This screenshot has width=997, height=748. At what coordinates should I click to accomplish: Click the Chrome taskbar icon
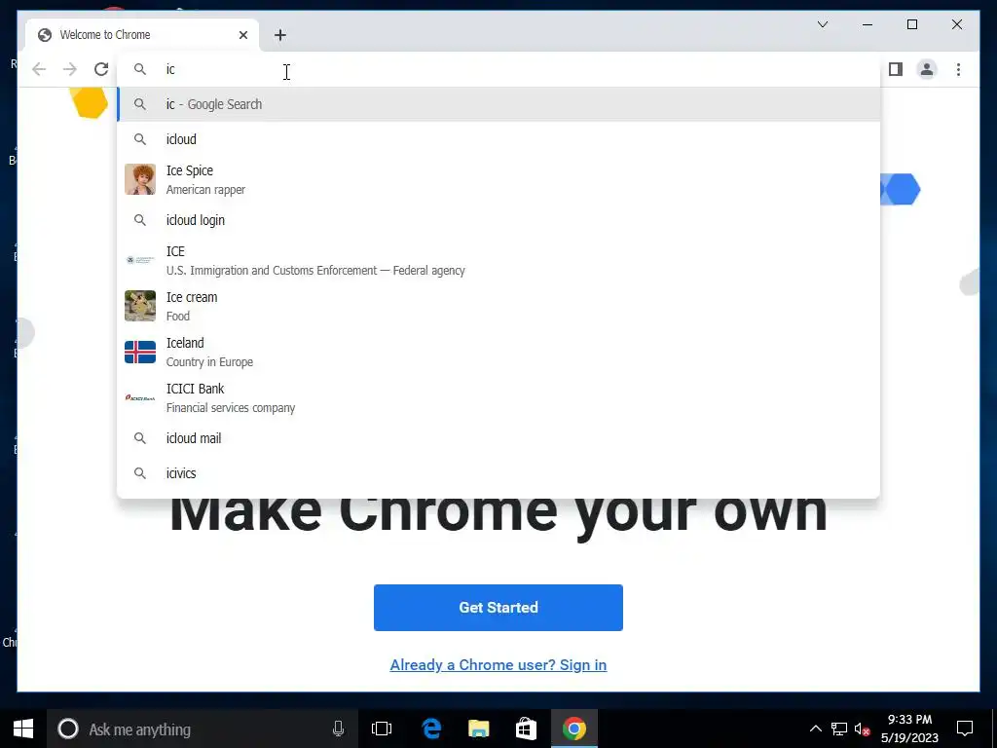(574, 729)
